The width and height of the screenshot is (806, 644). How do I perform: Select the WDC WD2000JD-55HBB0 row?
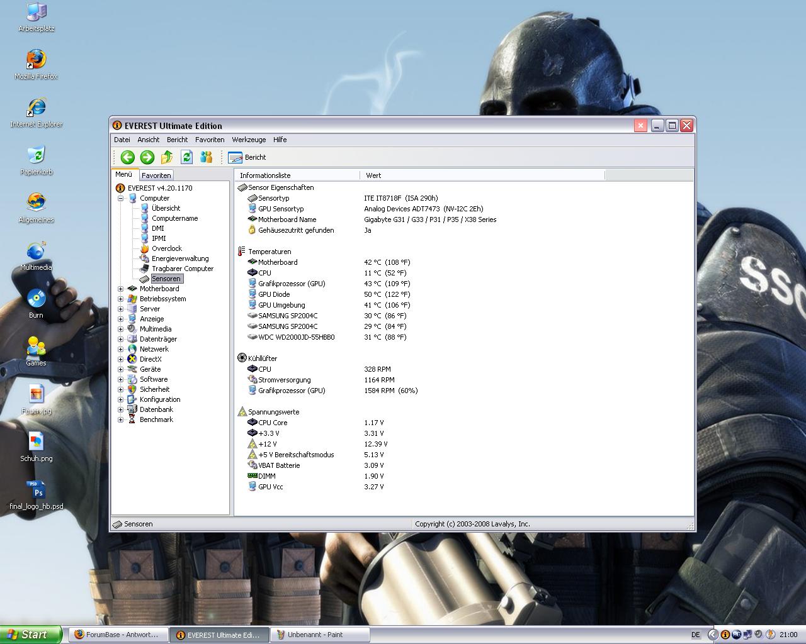[x=464, y=337]
